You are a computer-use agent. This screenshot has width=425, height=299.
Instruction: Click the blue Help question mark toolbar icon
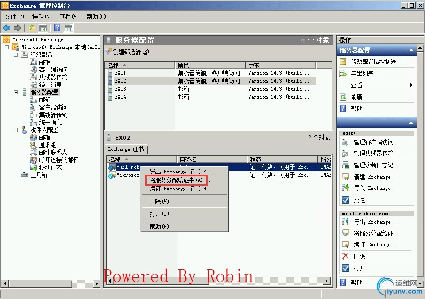[x=57, y=28]
